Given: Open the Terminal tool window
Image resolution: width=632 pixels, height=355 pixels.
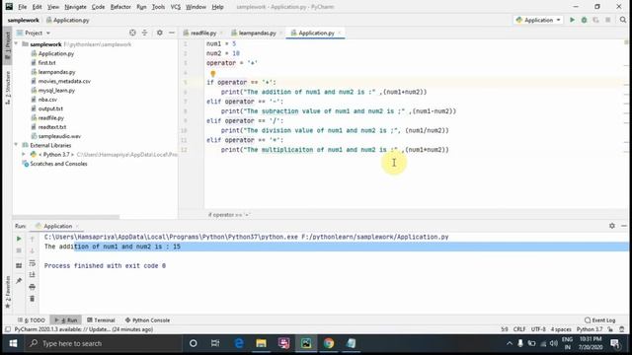Looking at the screenshot, I should click(x=101, y=319).
